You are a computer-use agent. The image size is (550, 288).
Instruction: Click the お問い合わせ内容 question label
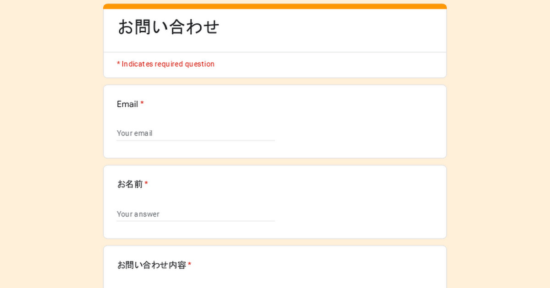(151, 265)
